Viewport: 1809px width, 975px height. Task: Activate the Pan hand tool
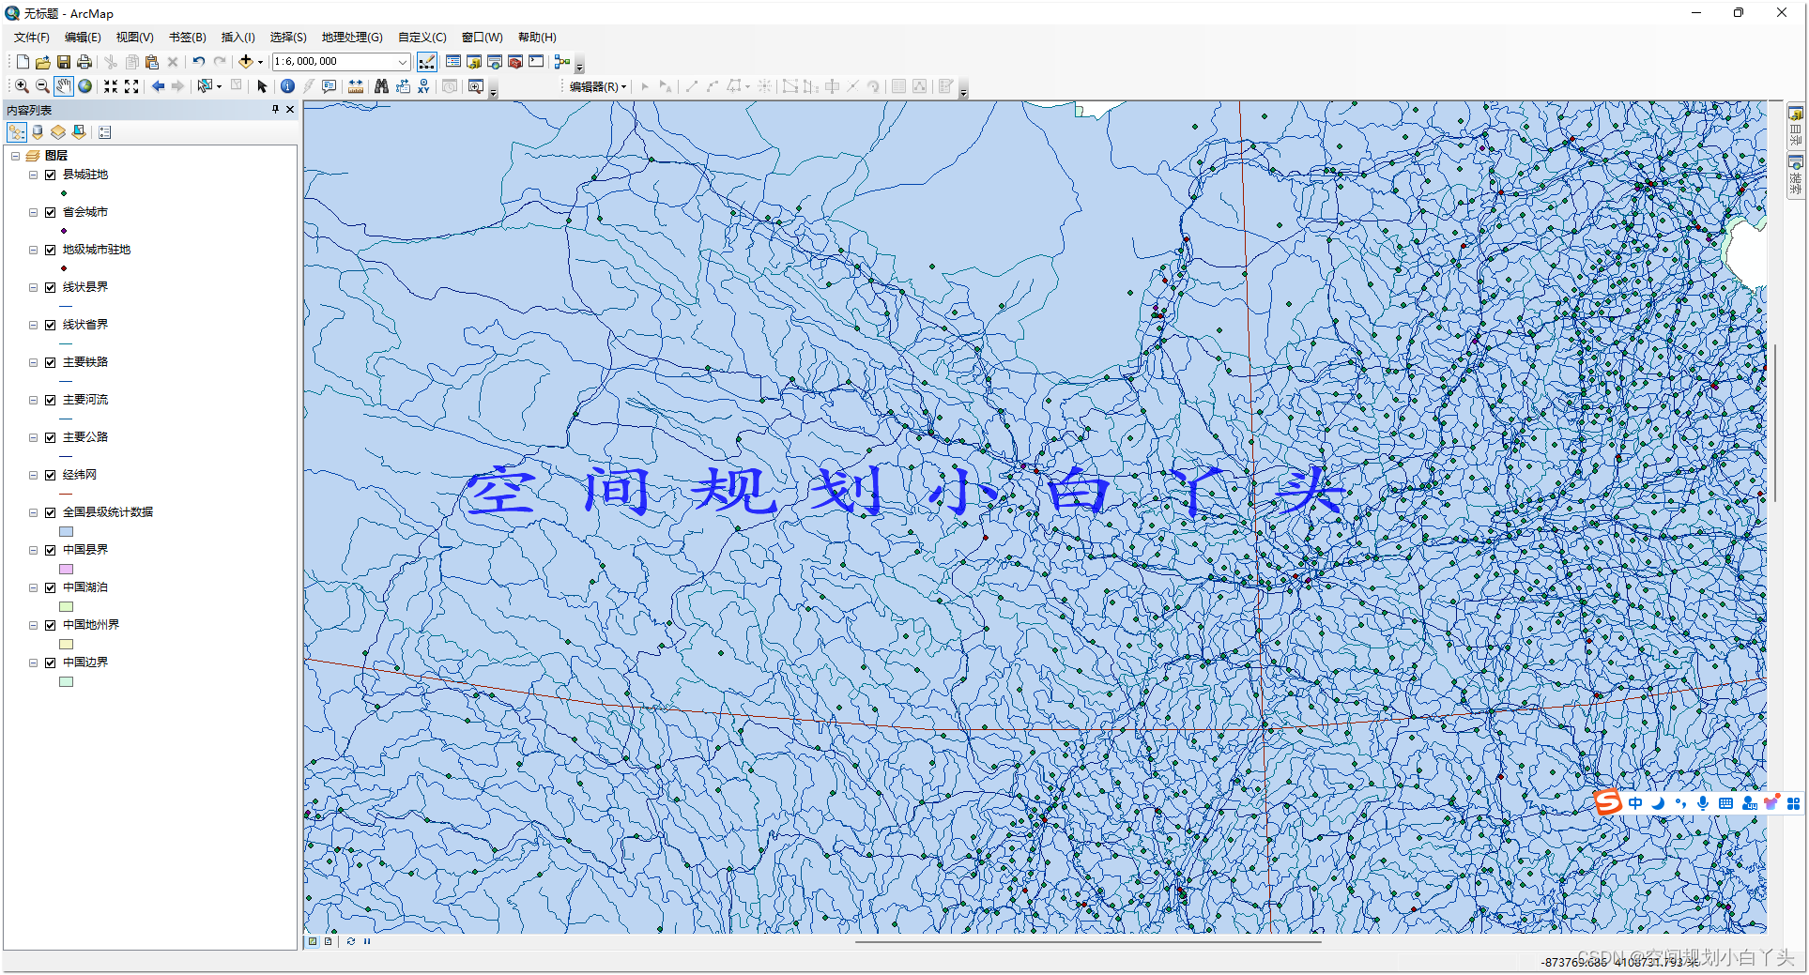[63, 86]
